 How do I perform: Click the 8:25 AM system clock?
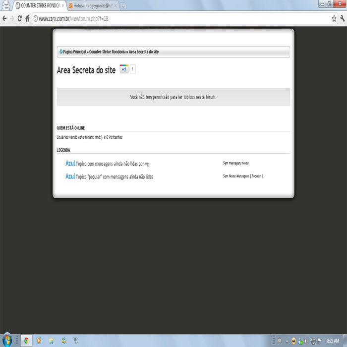[333, 341]
